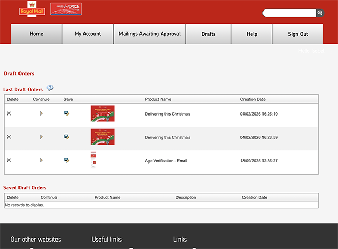Delete the second Delivering this Christmas draft

click(8, 137)
